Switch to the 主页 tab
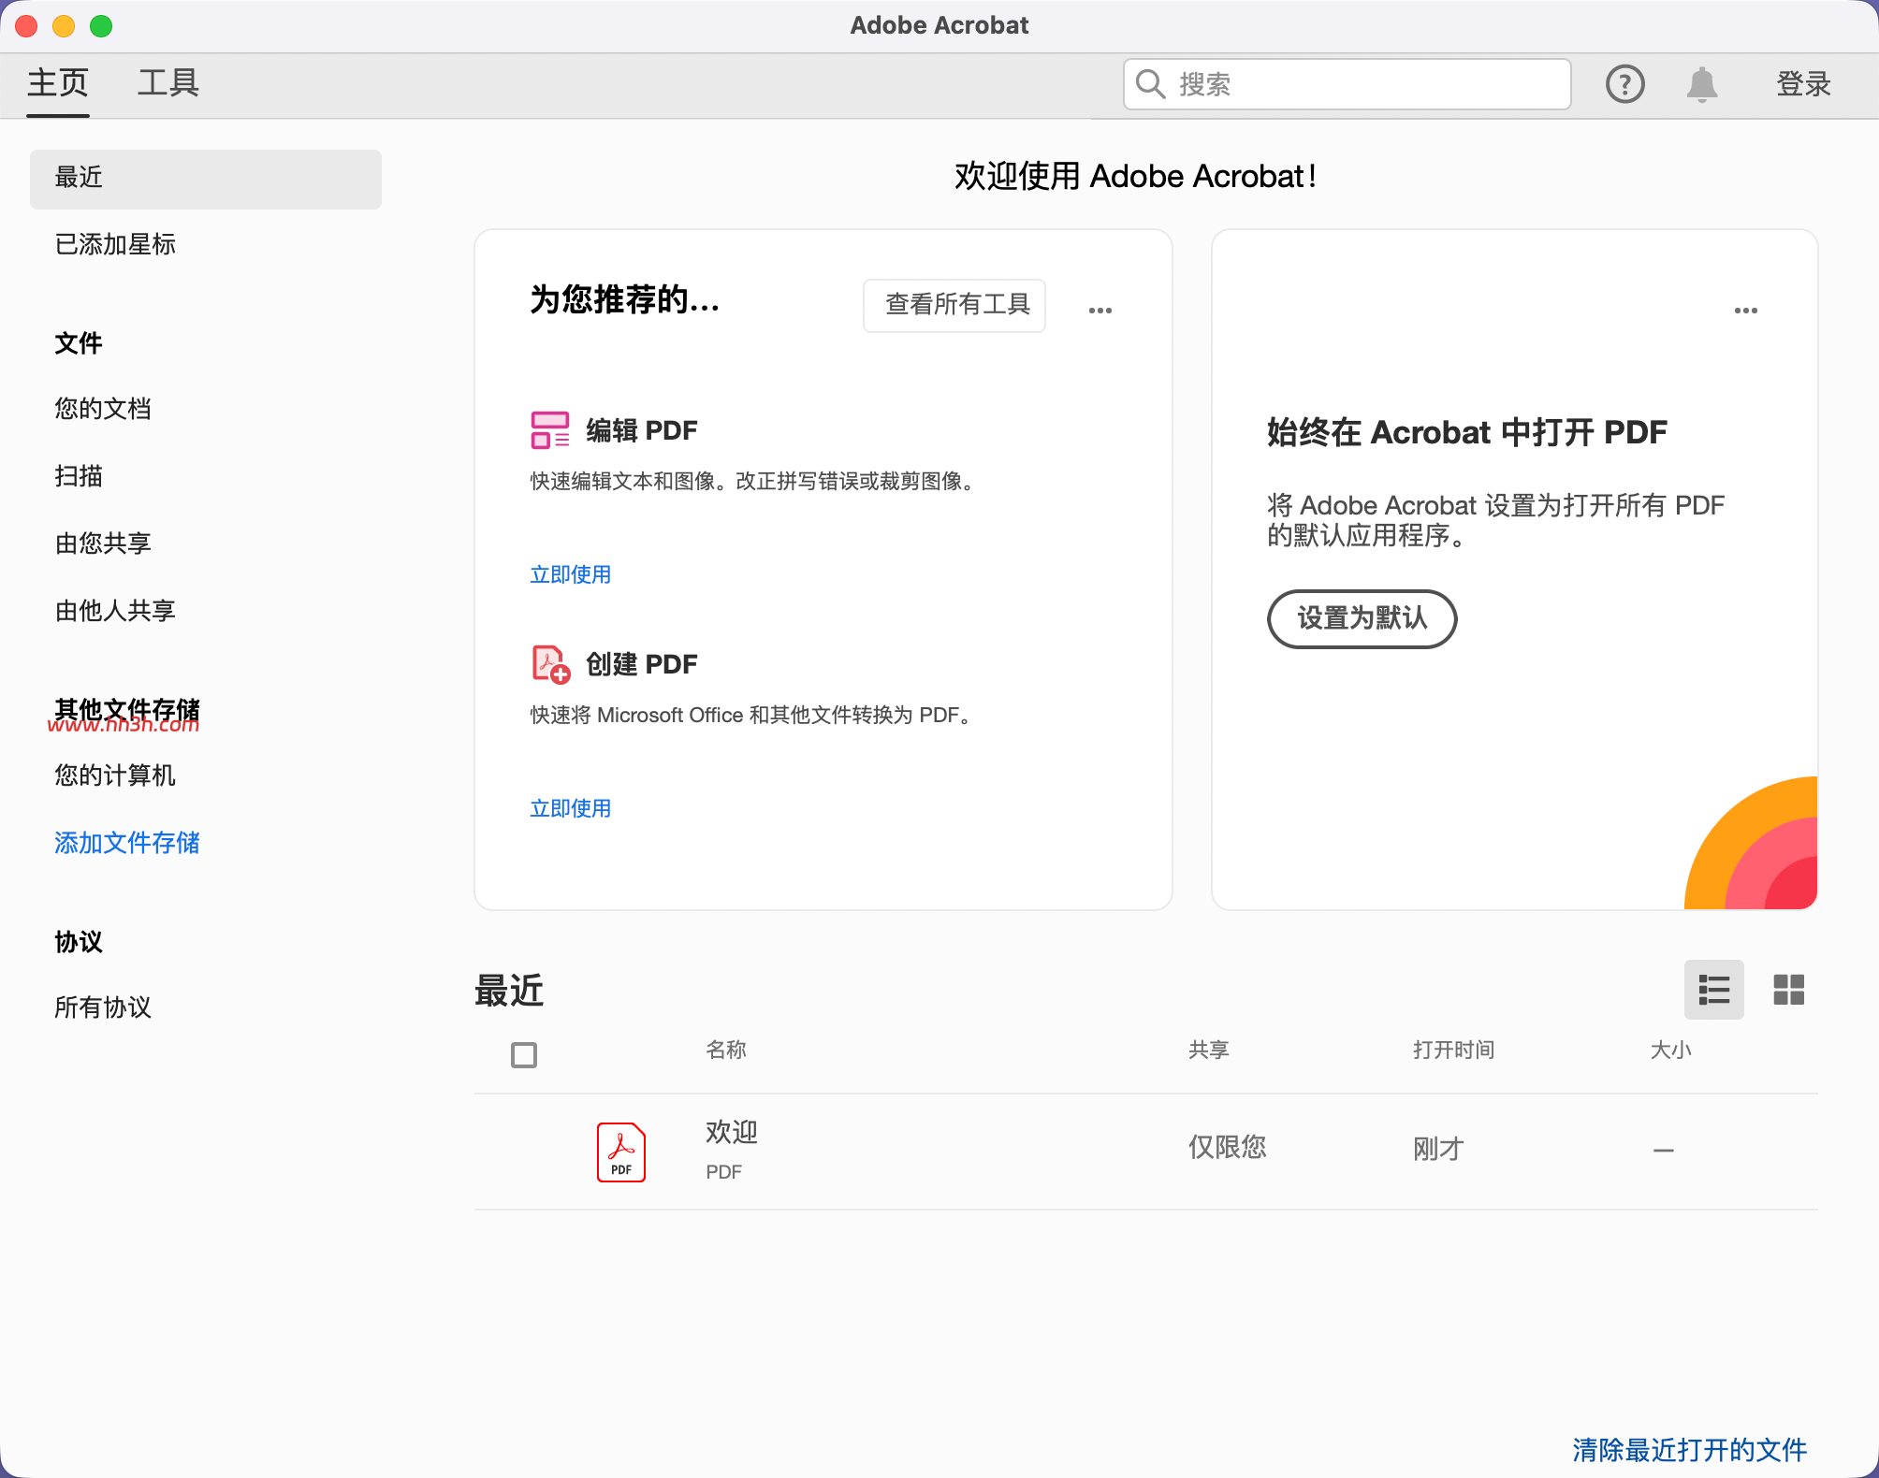 (58, 84)
